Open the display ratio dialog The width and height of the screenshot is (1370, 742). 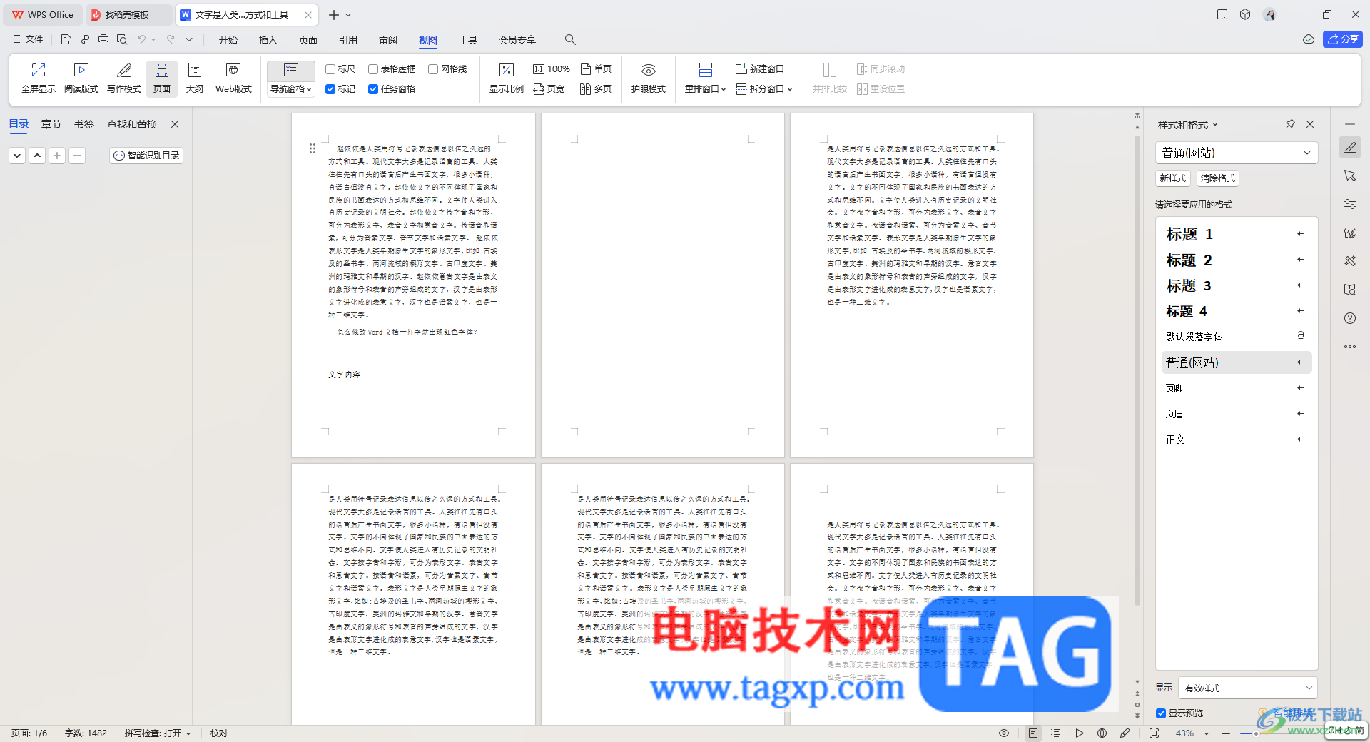[507, 78]
